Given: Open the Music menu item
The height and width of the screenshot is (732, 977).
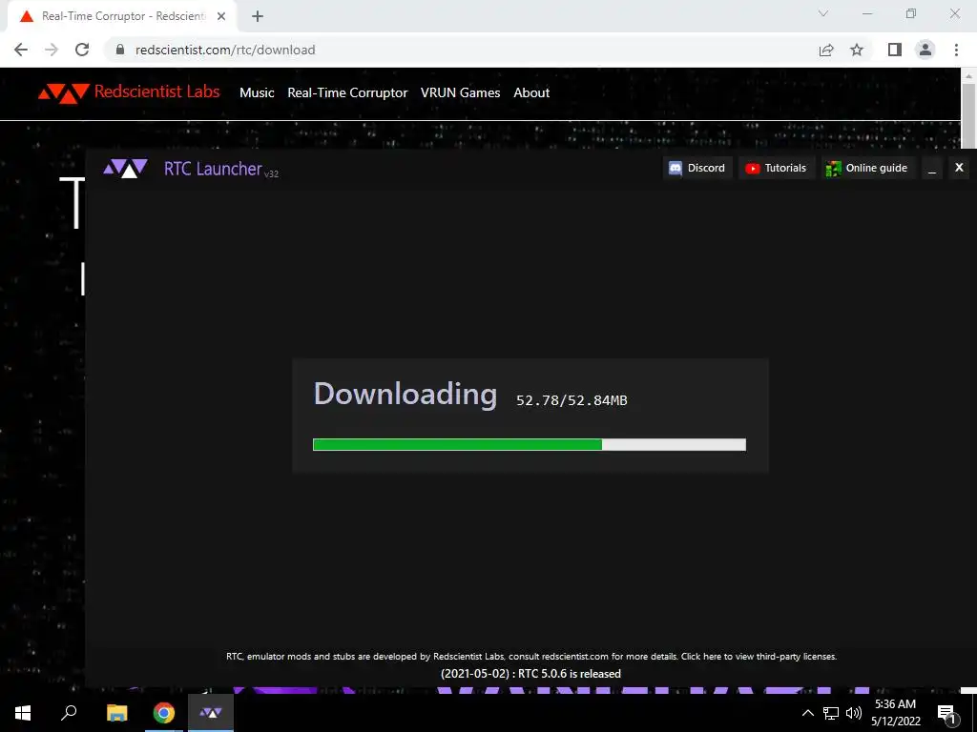Looking at the screenshot, I should pos(257,92).
